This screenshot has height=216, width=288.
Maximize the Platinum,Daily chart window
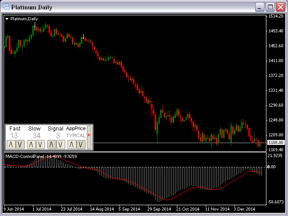(270, 7)
